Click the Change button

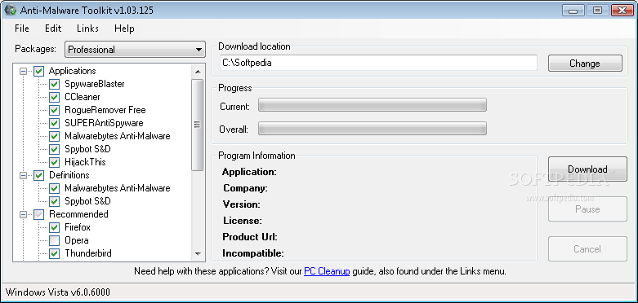click(x=585, y=64)
